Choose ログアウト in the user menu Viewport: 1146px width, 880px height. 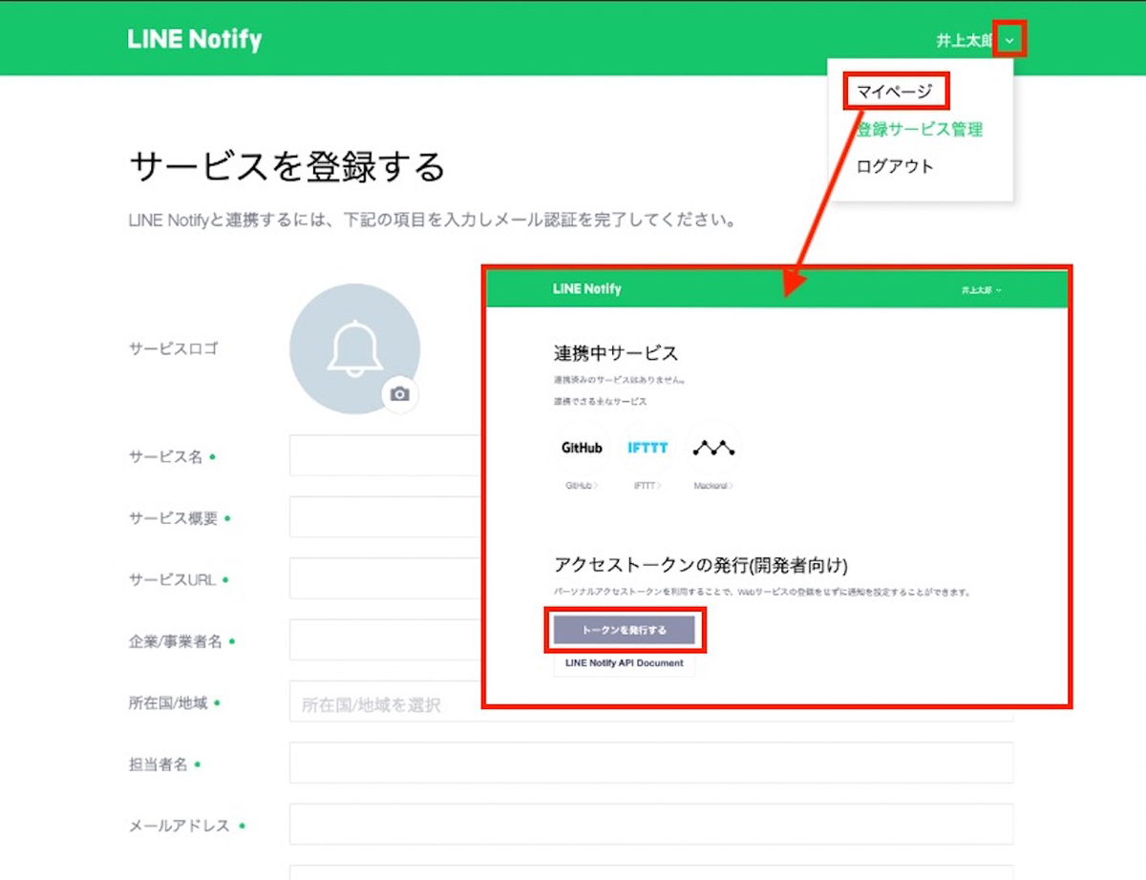pyautogui.click(x=895, y=166)
